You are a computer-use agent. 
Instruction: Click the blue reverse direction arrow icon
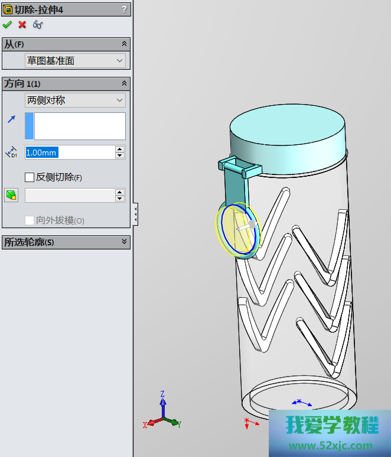point(11,119)
